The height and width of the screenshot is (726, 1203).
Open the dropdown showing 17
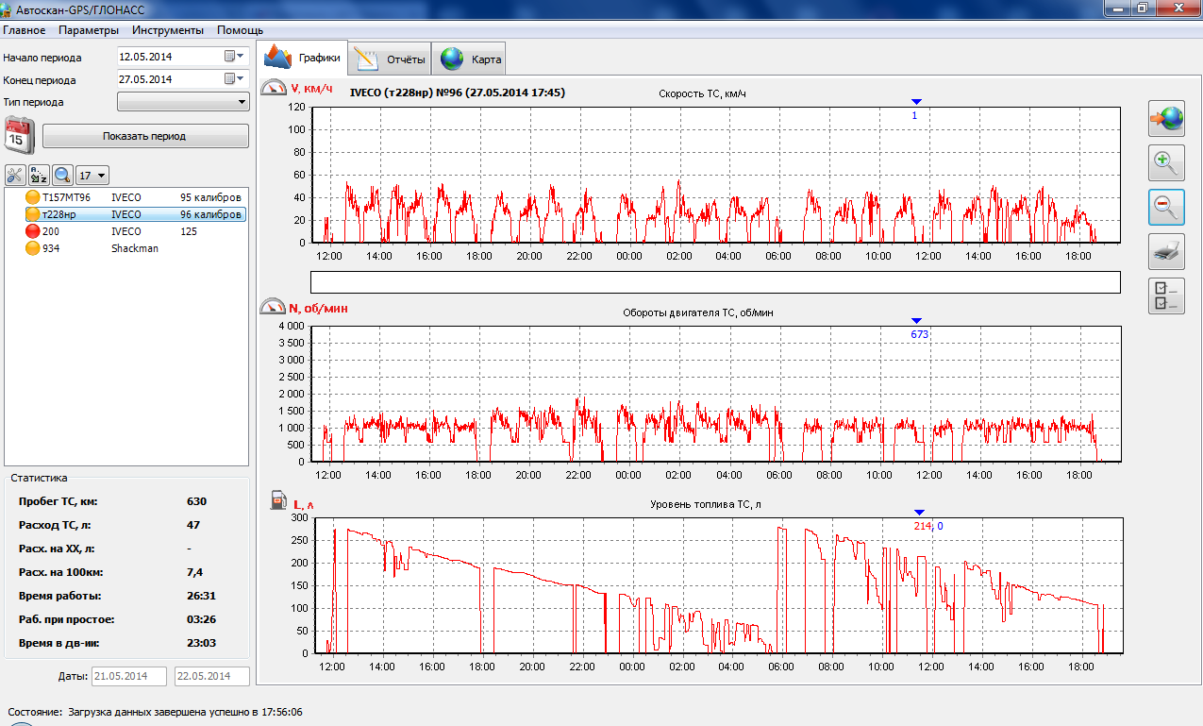pyautogui.click(x=93, y=176)
